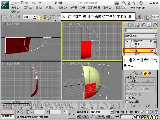Screen dimensions: 160x120
Task: Go to the animation start frame
Action: click(117, 112)
